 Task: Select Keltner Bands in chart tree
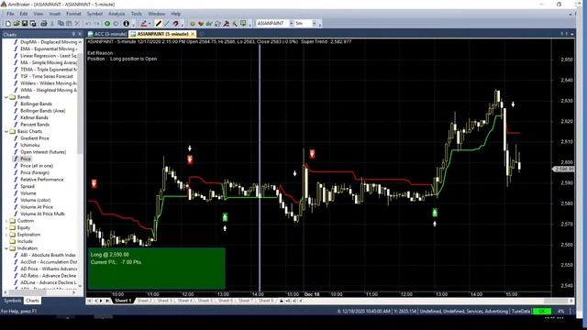tap(34, 117)
